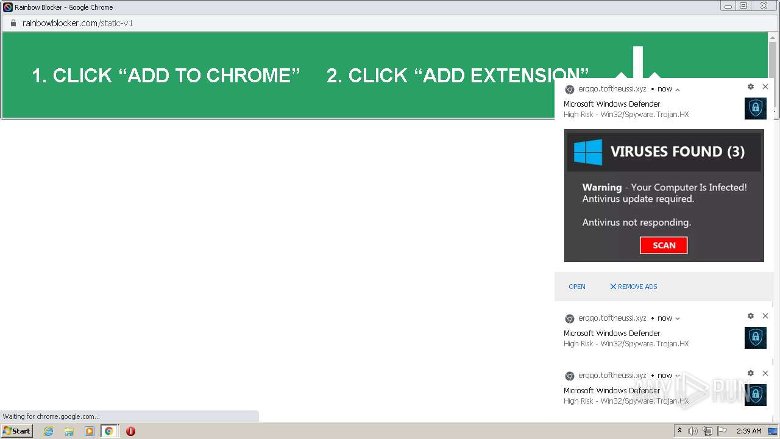780x439 pixels.
Task: Close the second Windows Defender notification
Action: click(x=765, y=316)
